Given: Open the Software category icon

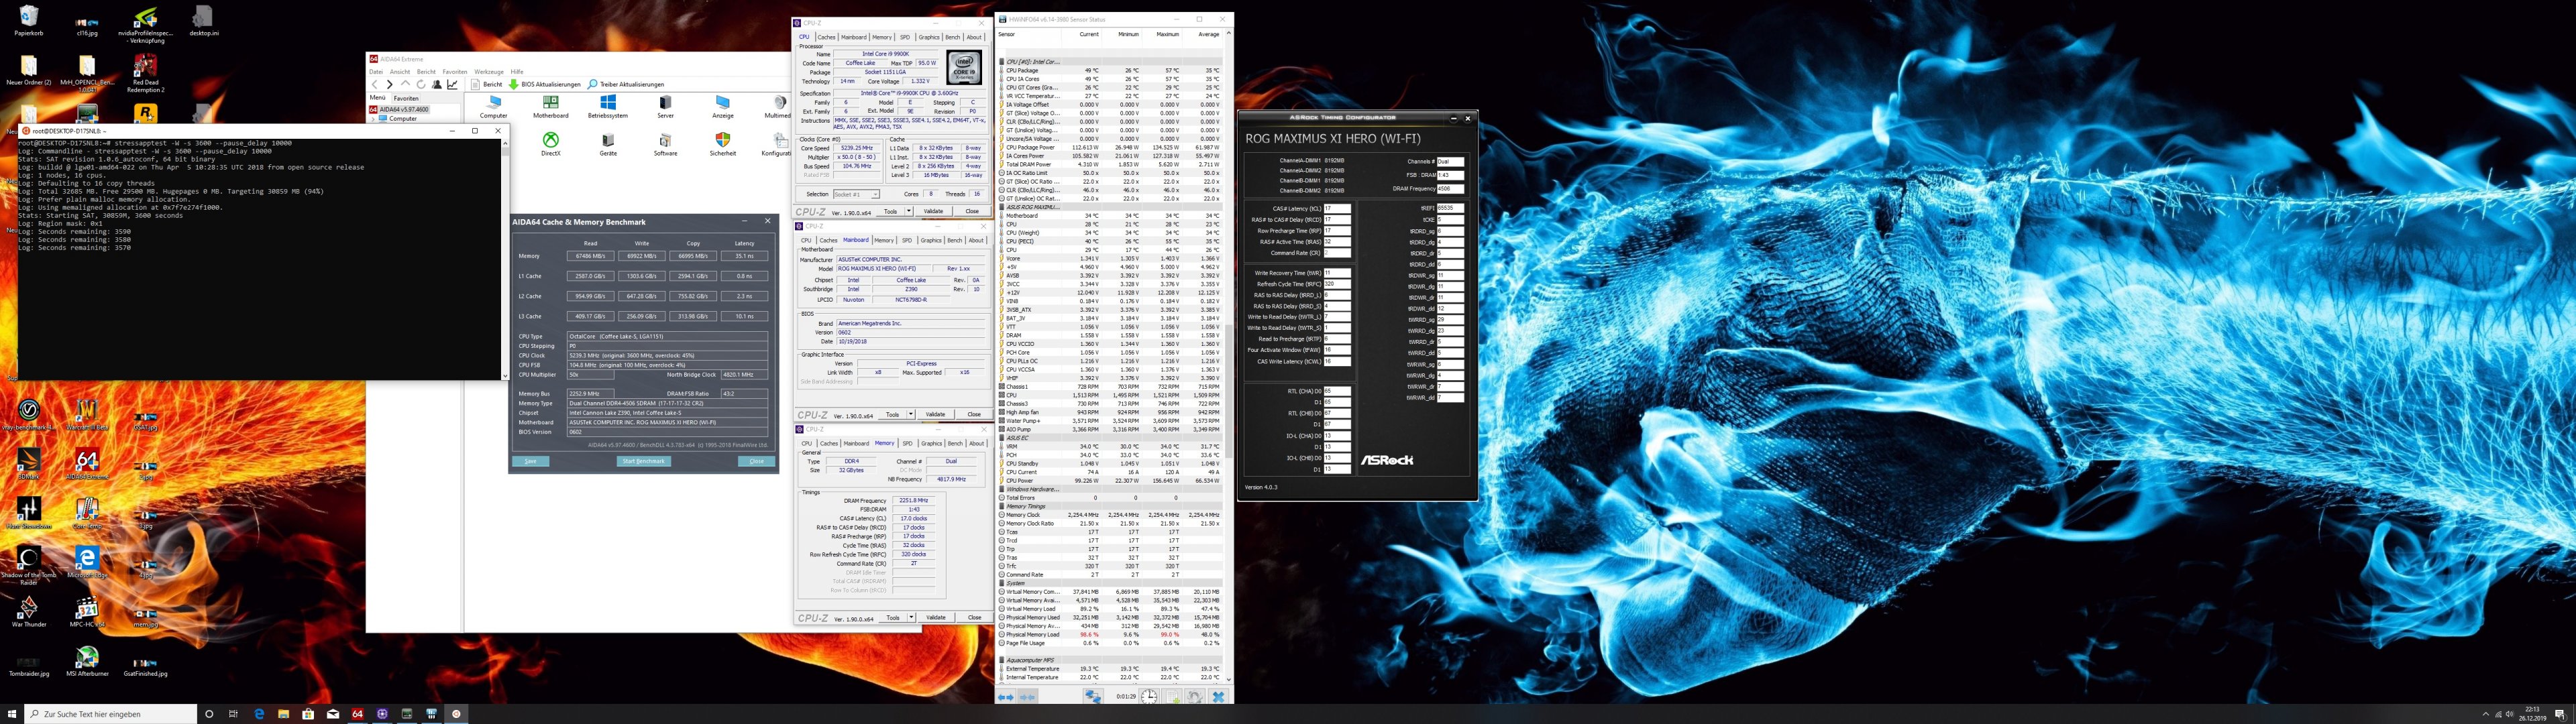Looking at the screenshot, I should (x=666, y=145).
